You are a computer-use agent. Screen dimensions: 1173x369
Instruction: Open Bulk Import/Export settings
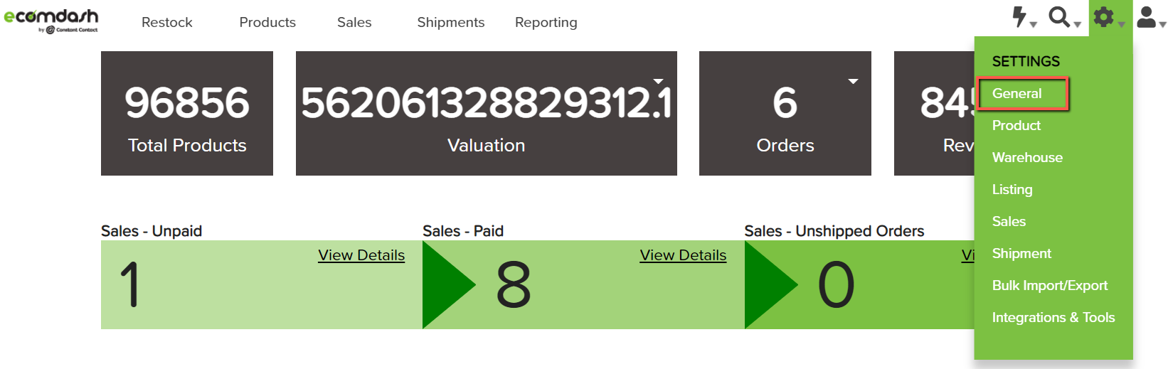[1050, 286]
